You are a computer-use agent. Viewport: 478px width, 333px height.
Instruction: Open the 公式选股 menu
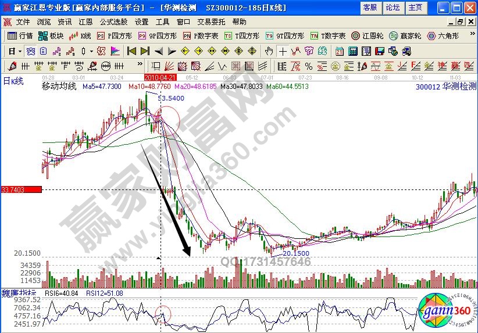113,22
